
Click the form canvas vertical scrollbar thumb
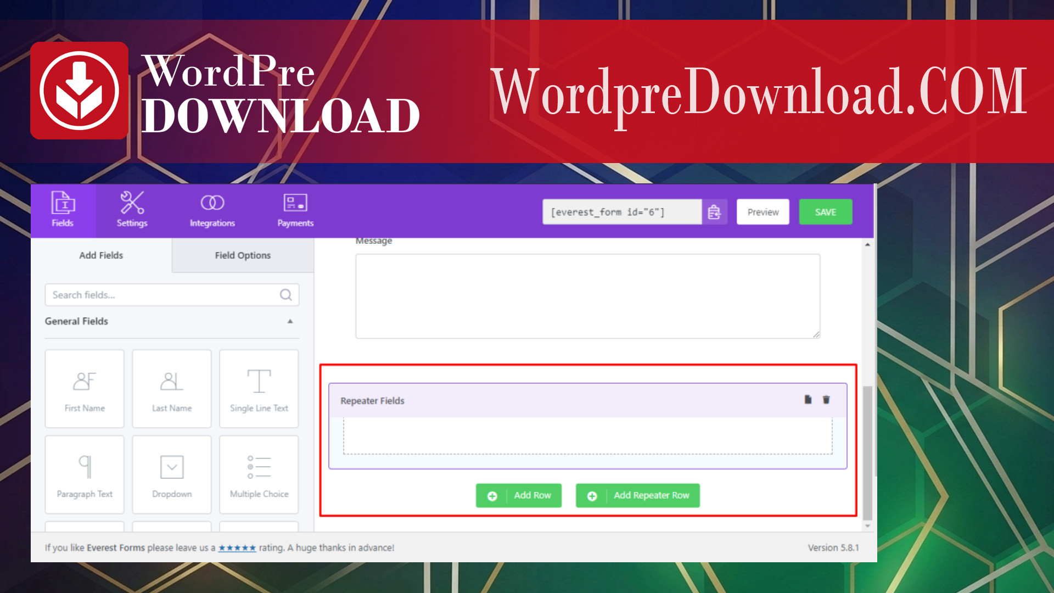point(868,453)
